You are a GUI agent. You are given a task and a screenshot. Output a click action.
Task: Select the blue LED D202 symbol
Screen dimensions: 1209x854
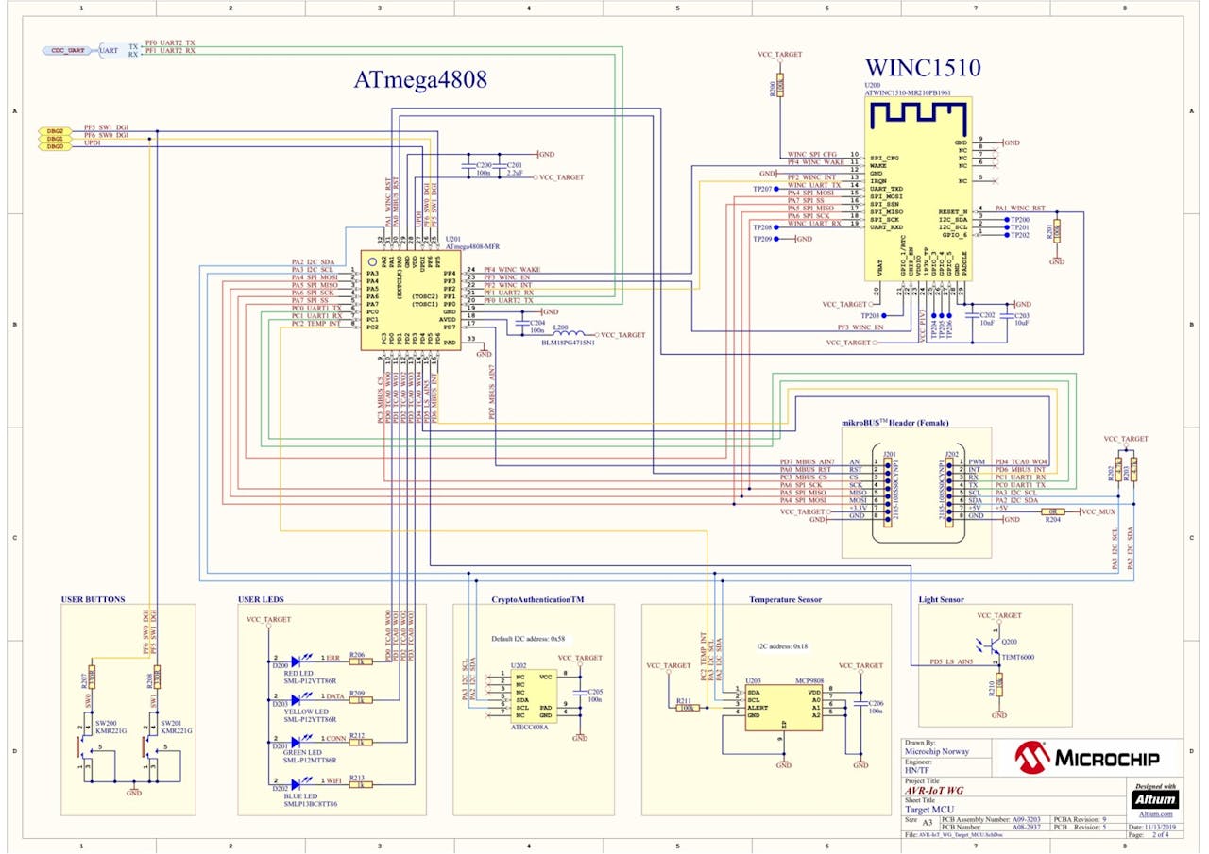pos(301,782)
